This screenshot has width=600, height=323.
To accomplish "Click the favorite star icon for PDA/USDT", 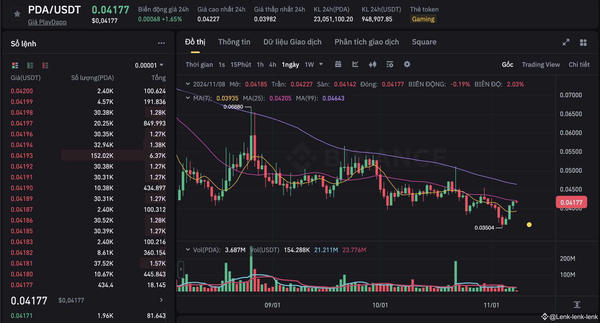I will tap(17, 14).
